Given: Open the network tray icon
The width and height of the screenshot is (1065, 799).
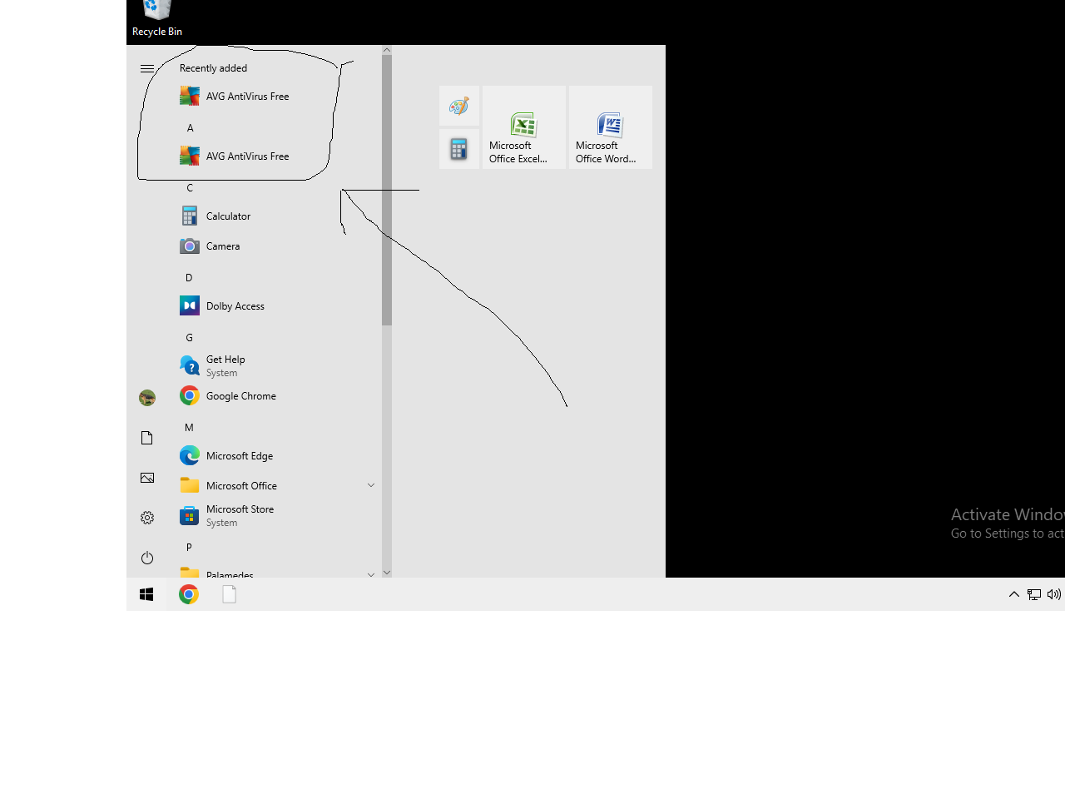Looking at the screenshot, I should [1034, 594].
